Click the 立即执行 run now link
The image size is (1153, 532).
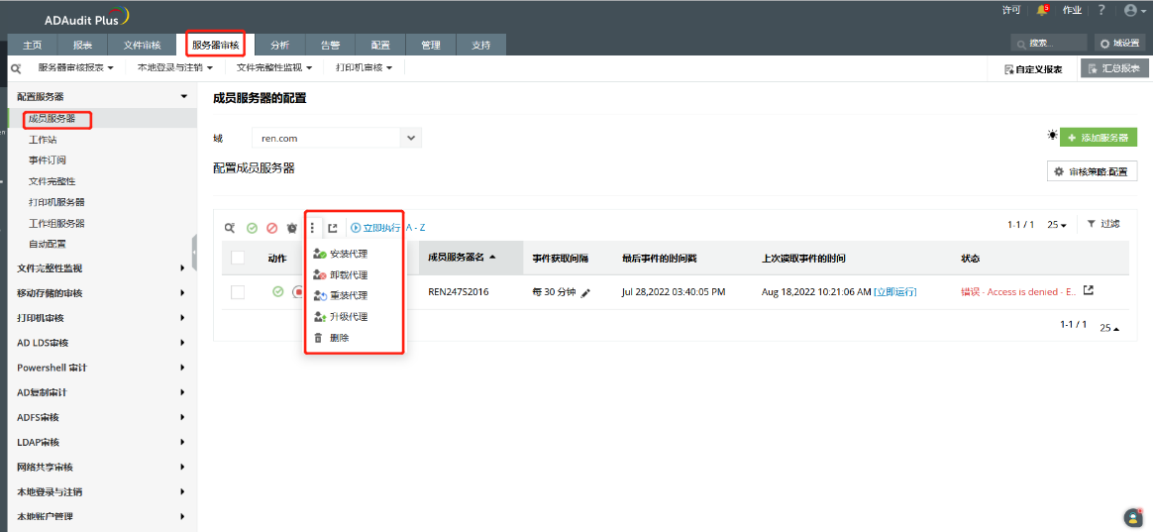point(375,228)
